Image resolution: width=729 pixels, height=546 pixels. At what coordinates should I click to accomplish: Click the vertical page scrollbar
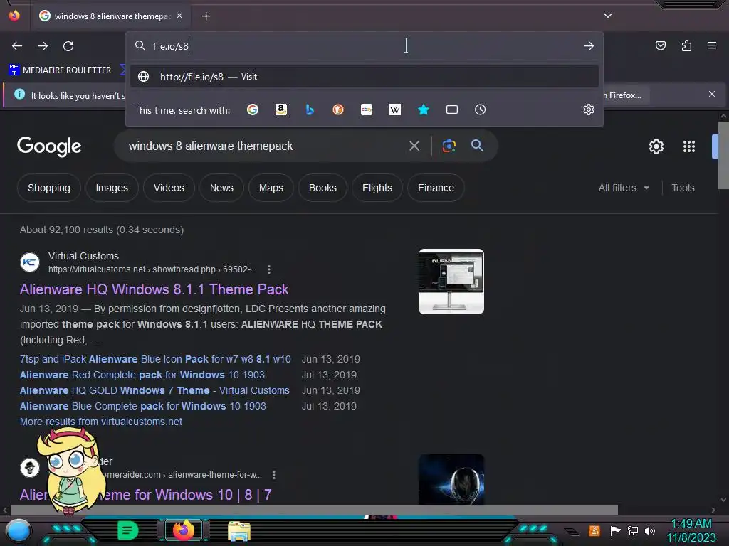click(x=723, y=156)
